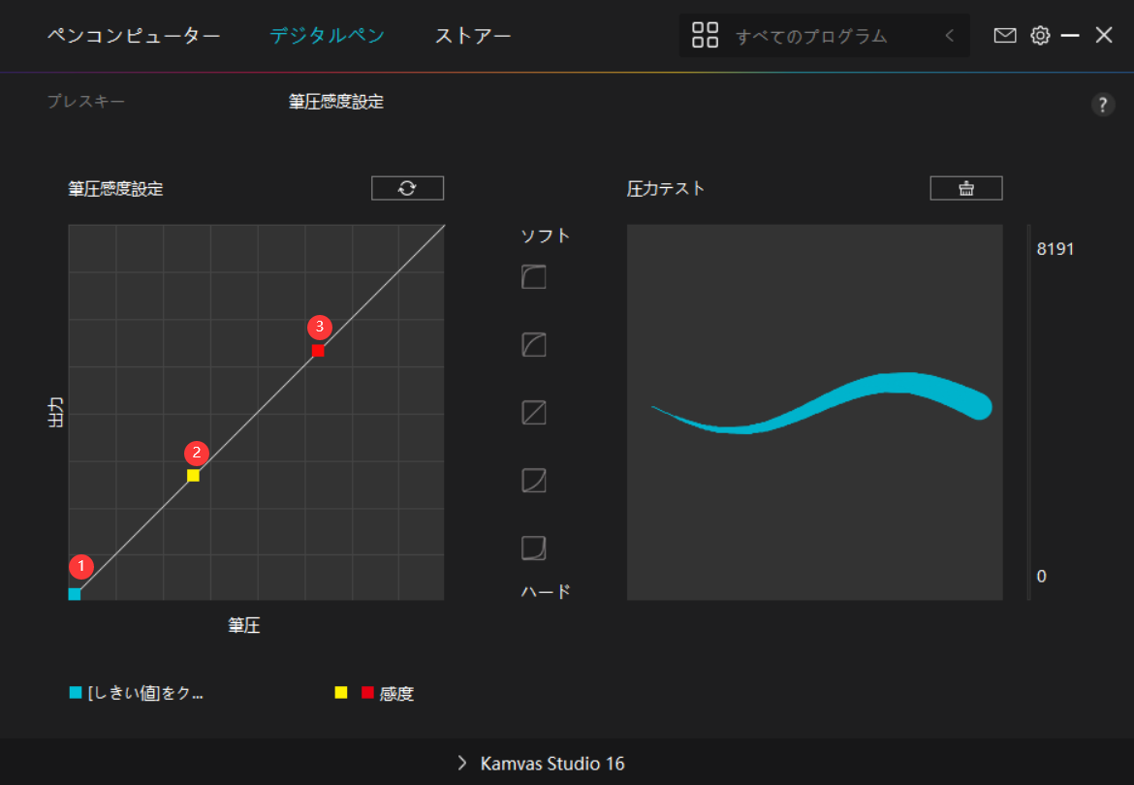Viewport: 1134px width, 785px height.
Task: Select the 筆圧感度設定 sub-tab
Action: coord(336,101)
